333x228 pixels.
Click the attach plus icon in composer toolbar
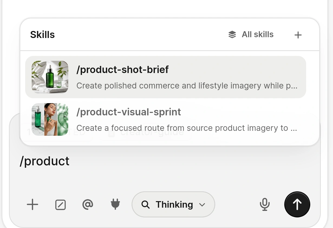click(x=32, y=204)
